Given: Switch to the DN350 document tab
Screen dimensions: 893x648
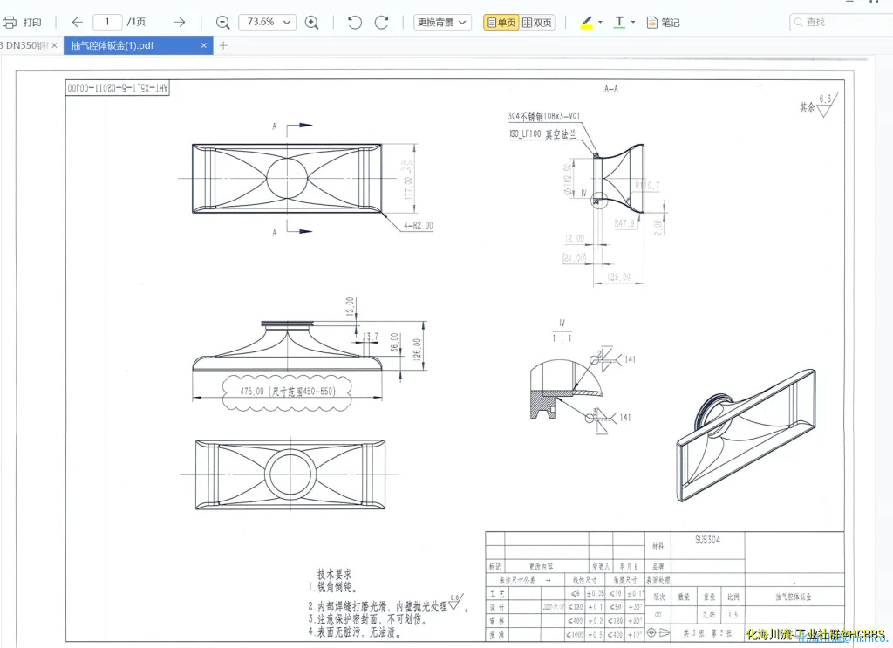Looking at the screenshot, I should coord(24,45).
